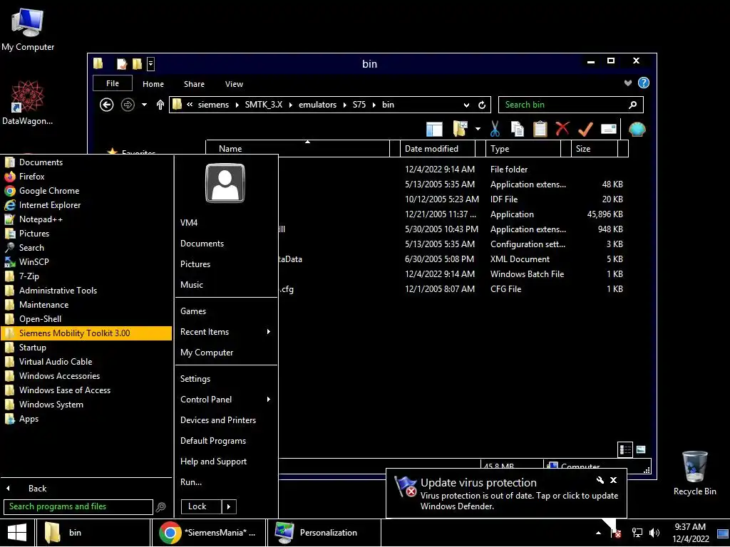Select S75 in the address breadcrumb
This screenshot has height=547, width=730.
(359, 105)
